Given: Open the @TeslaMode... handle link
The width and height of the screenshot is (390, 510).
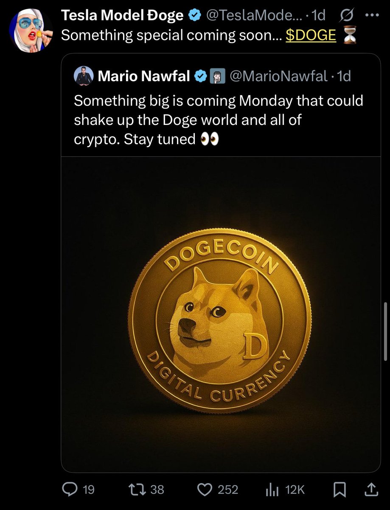Looking at the screenshot, I should [254, 16].
